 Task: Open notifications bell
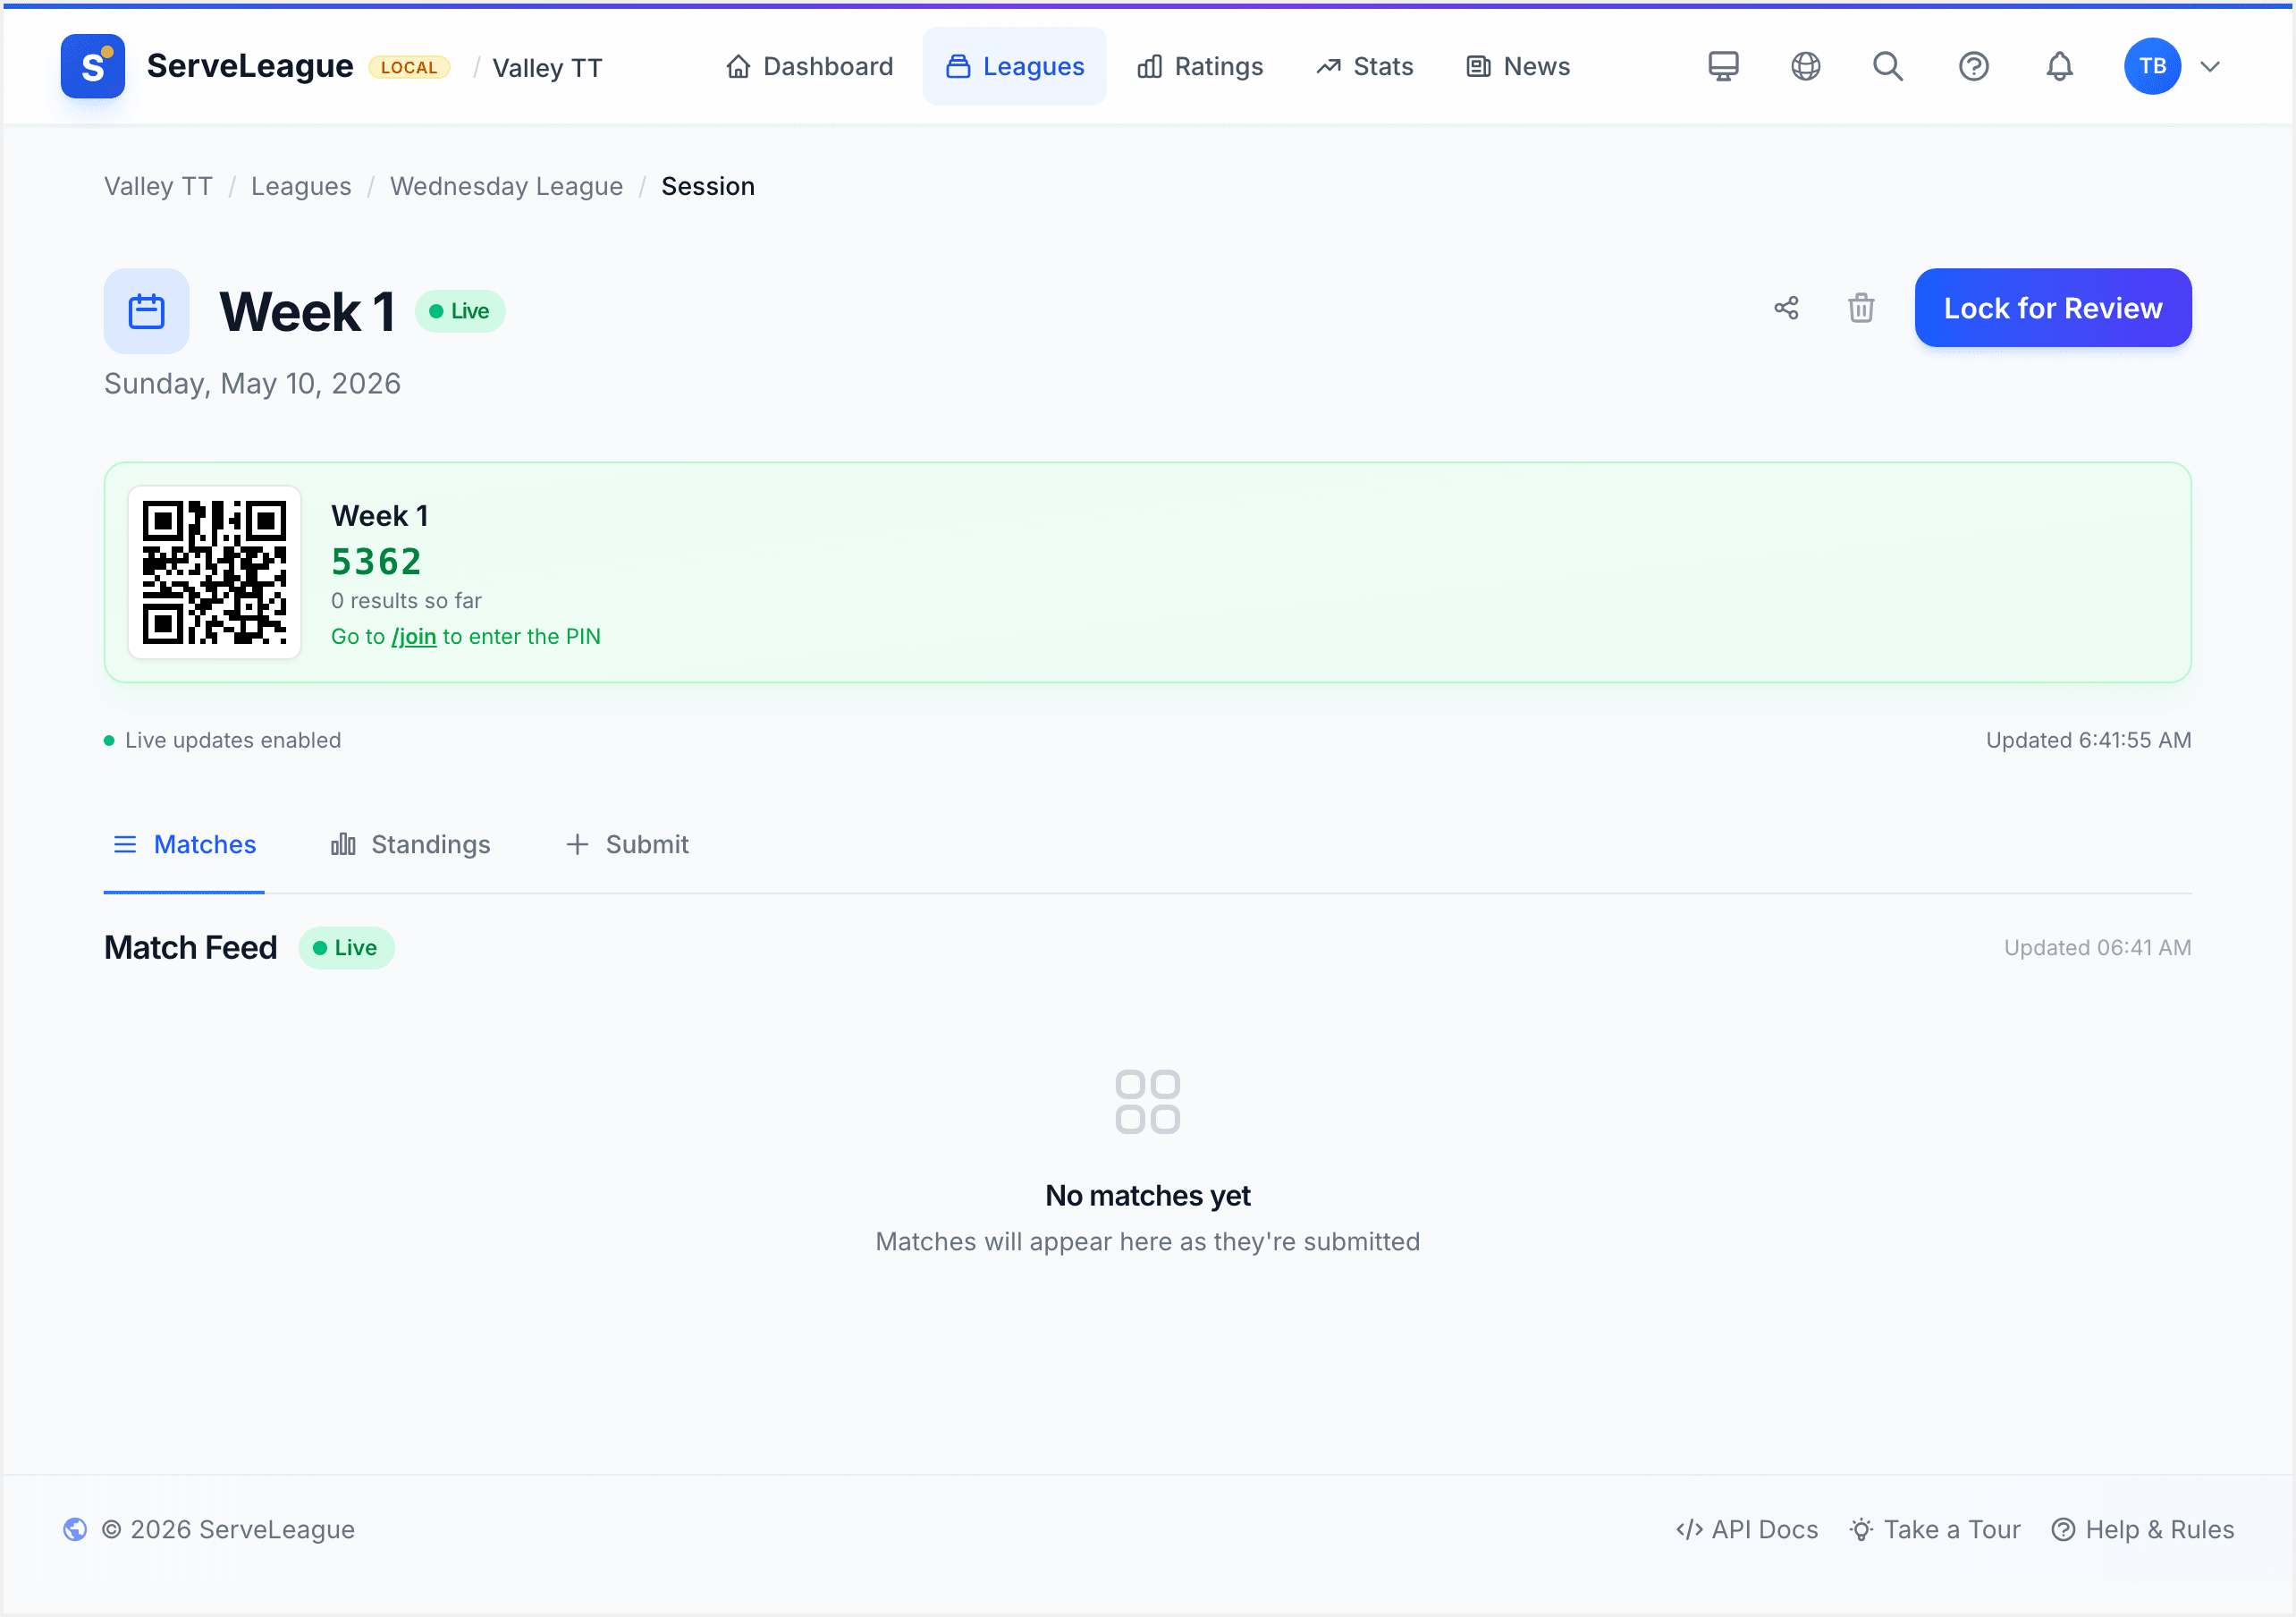tap(2059, 66)
